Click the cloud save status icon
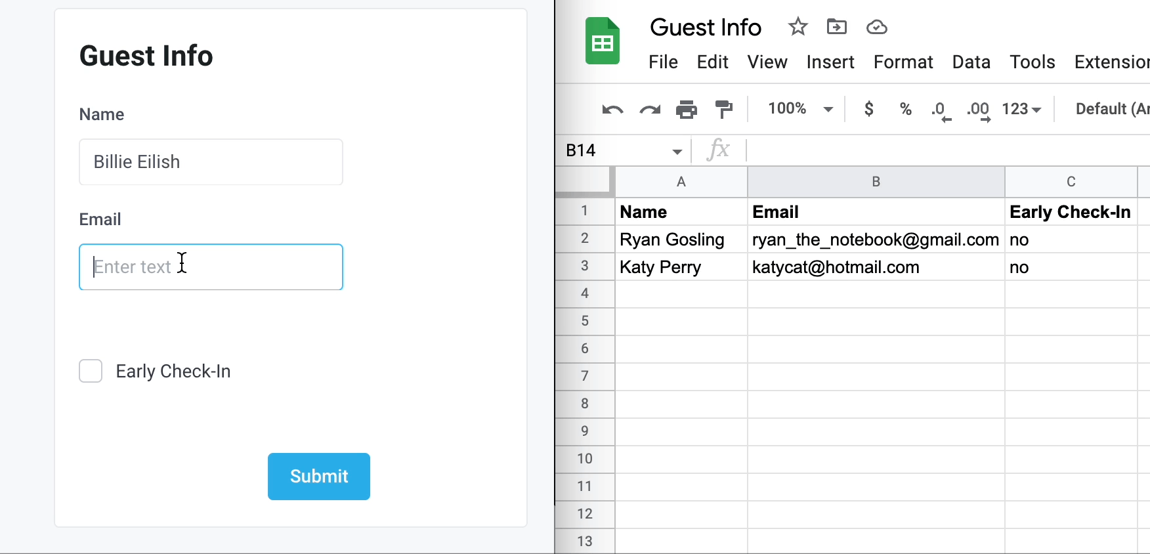This screenshot has width=1150, height=554. click(x=877, y=27)
